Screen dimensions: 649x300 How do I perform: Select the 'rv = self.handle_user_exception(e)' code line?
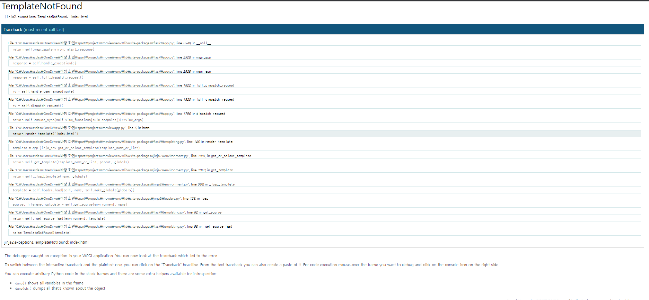pos(43,92)
